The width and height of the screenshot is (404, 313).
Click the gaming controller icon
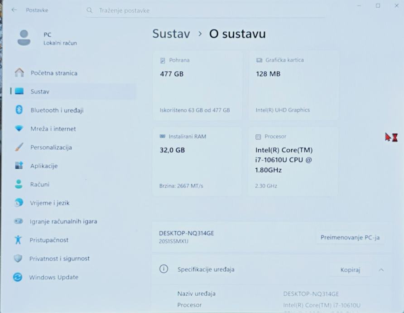pyautogui.click(x=18, y=221)
